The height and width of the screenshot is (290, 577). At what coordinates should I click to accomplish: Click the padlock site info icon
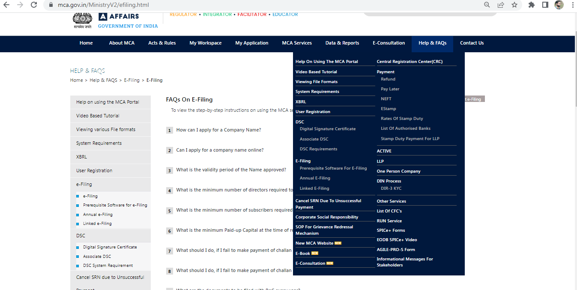[51, 5]
